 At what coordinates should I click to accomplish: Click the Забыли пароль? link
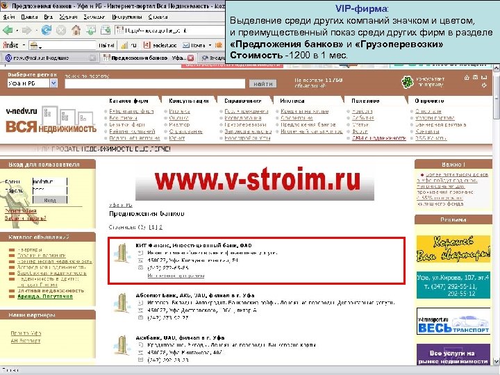tap(26, 218)
